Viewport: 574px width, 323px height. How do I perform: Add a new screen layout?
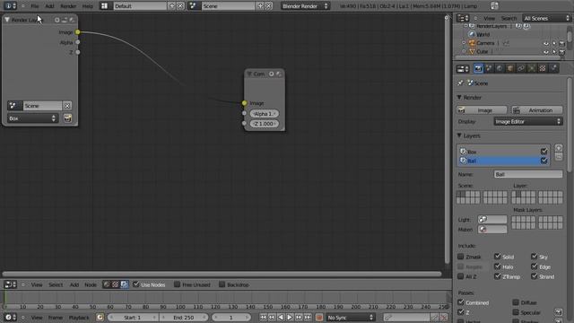(171, 6)
